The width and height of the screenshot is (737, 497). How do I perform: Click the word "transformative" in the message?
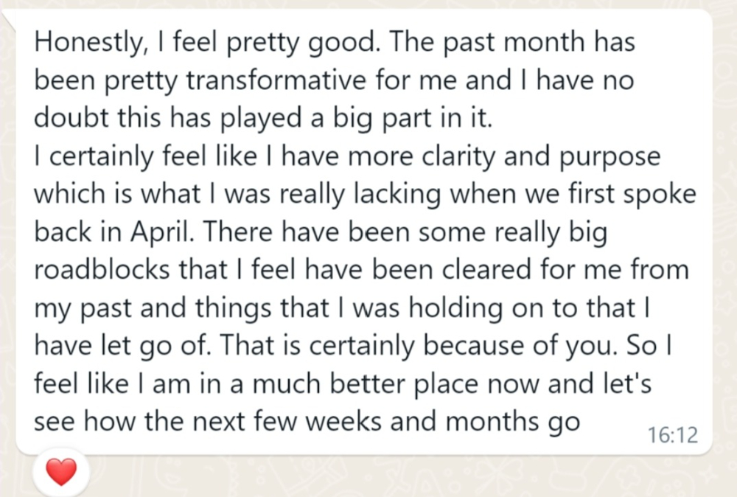point(276,80)
